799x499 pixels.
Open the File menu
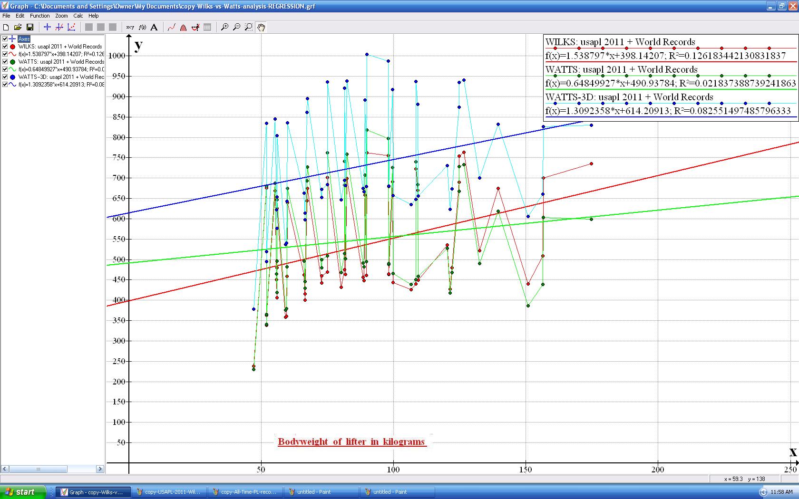coord(6,16)
